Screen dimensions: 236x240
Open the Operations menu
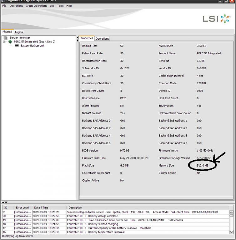16,6
